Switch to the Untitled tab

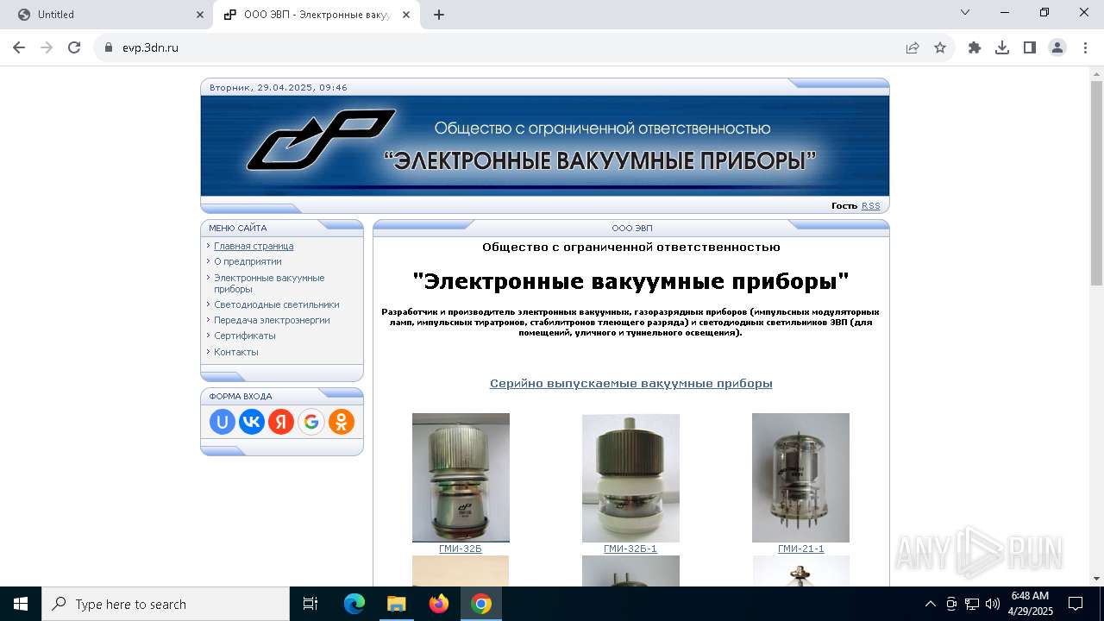(x=106, y=15)
